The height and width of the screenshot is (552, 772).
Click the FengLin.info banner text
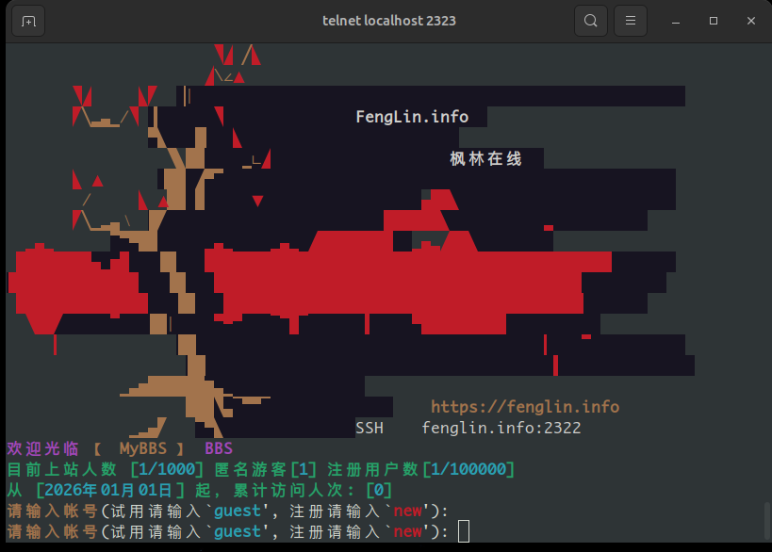pos(412,117)
